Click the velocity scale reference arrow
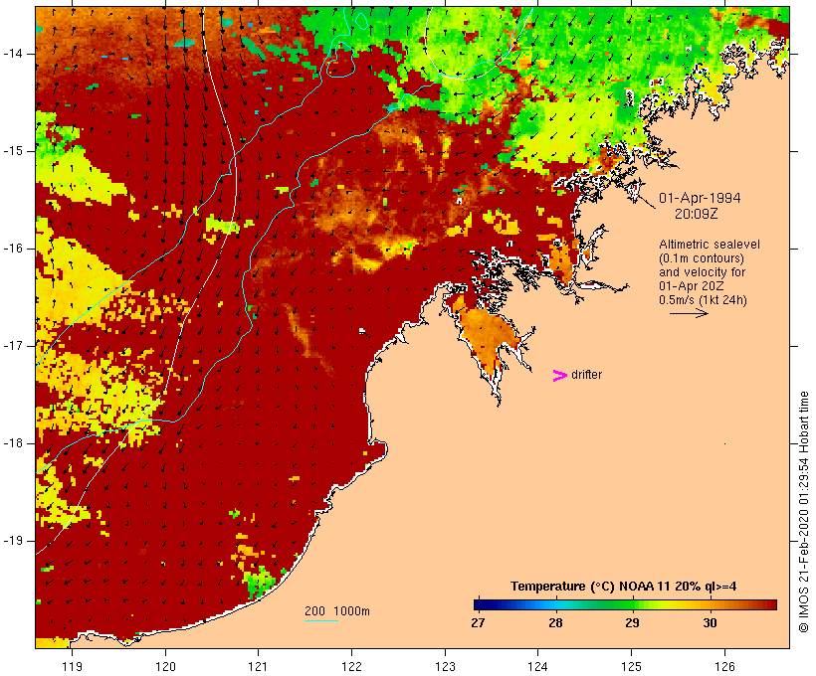 pos(689,313)
